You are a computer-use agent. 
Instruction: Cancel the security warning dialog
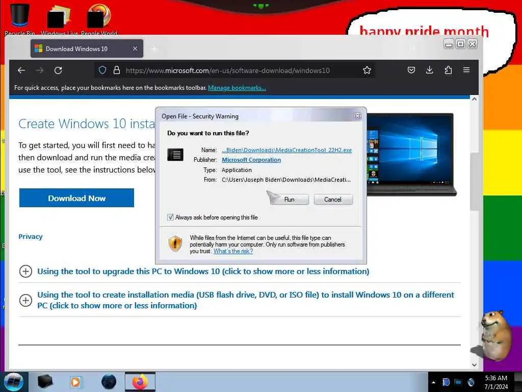pyautogui.click(x=333, y=200)
